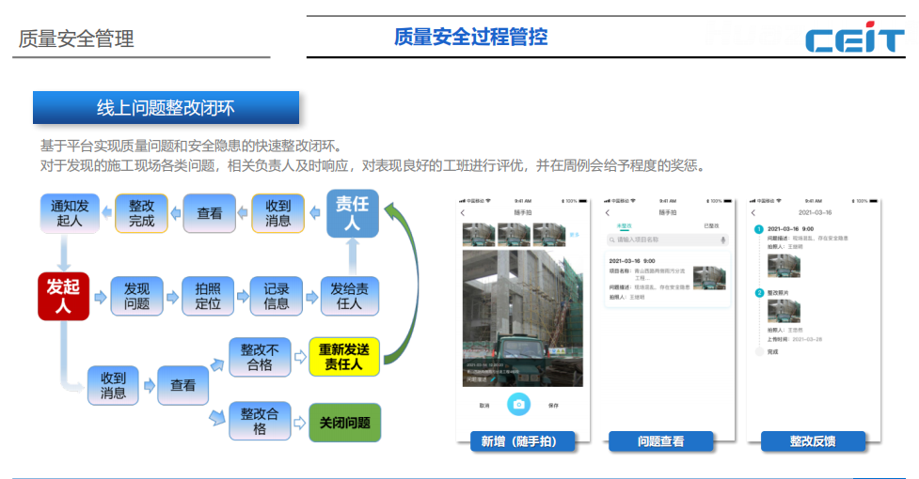Image resolution: width=919 pixels, height=479 pixels.
Task: Tap the blue camera shutter icon
Action: coord(518,405)
